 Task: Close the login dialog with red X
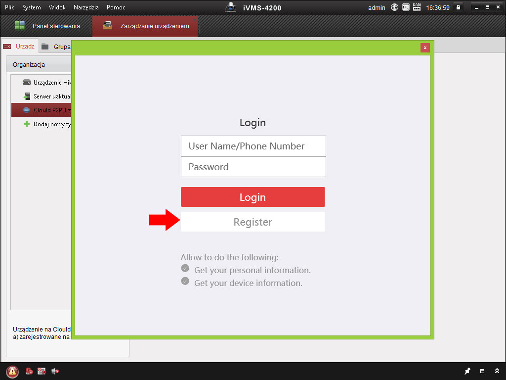point(425,48)
